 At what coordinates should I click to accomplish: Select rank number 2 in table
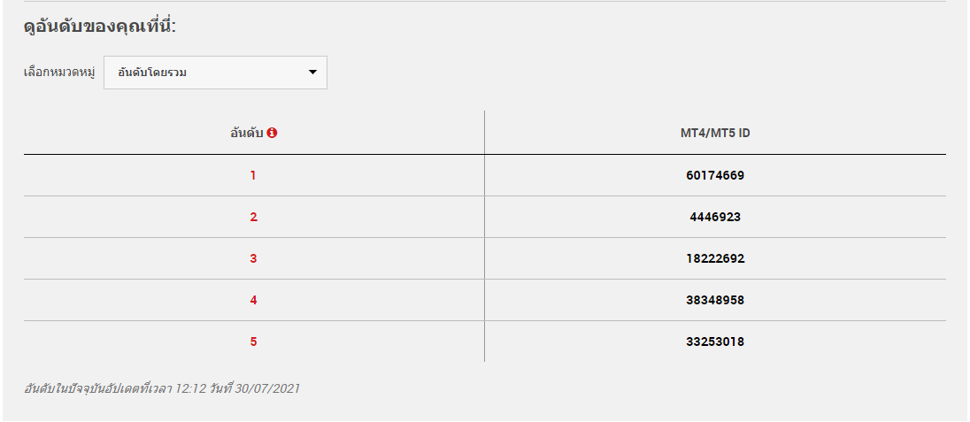(253, 217)
